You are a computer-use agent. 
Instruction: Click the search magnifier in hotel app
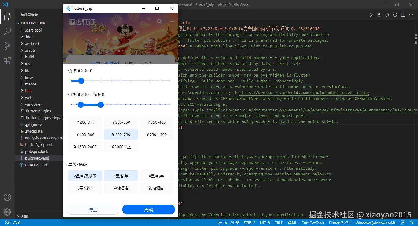coord(159,21)
